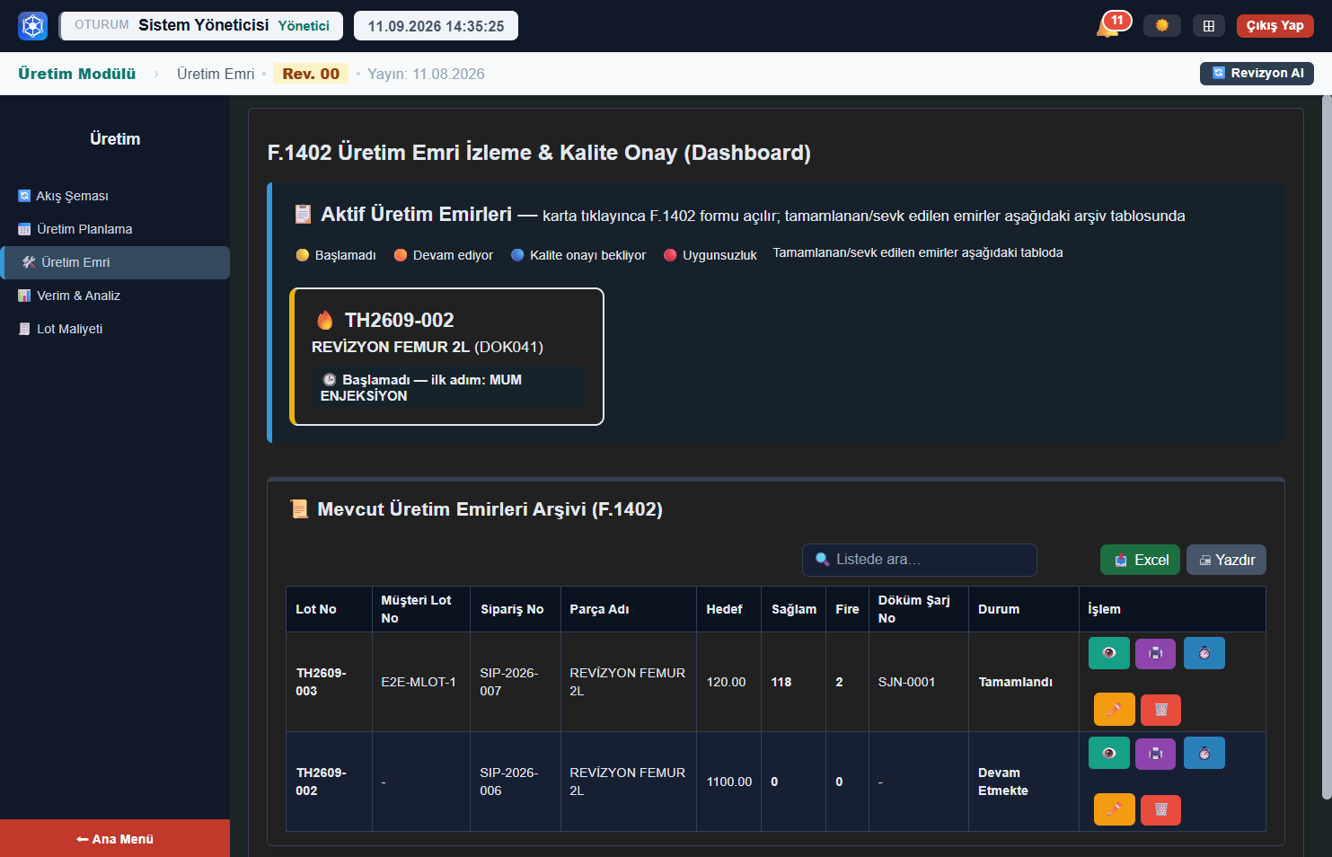Open Lot Maliyeti in the sidebar

pyautogui.click(x=115, y=329)
